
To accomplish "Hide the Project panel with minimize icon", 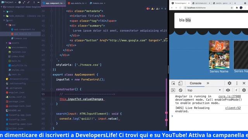I will tap(38, 2).
